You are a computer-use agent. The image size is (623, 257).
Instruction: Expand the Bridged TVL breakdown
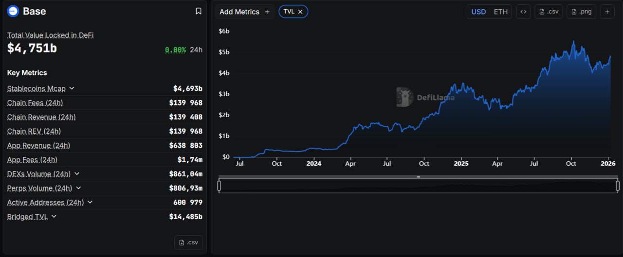click(x=54, y=217)
